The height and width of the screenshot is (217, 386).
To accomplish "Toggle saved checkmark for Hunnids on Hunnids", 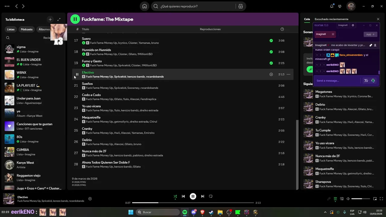I will [271, 52].
